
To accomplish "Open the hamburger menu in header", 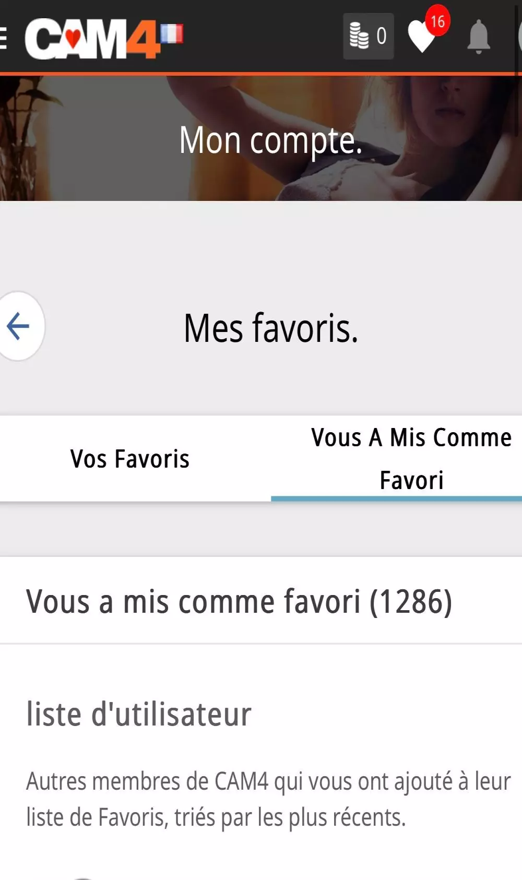I will tap(3, 38).
